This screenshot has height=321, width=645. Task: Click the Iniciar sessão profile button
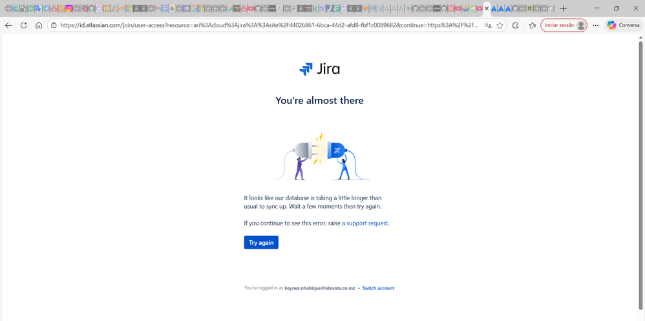(564, 25)
